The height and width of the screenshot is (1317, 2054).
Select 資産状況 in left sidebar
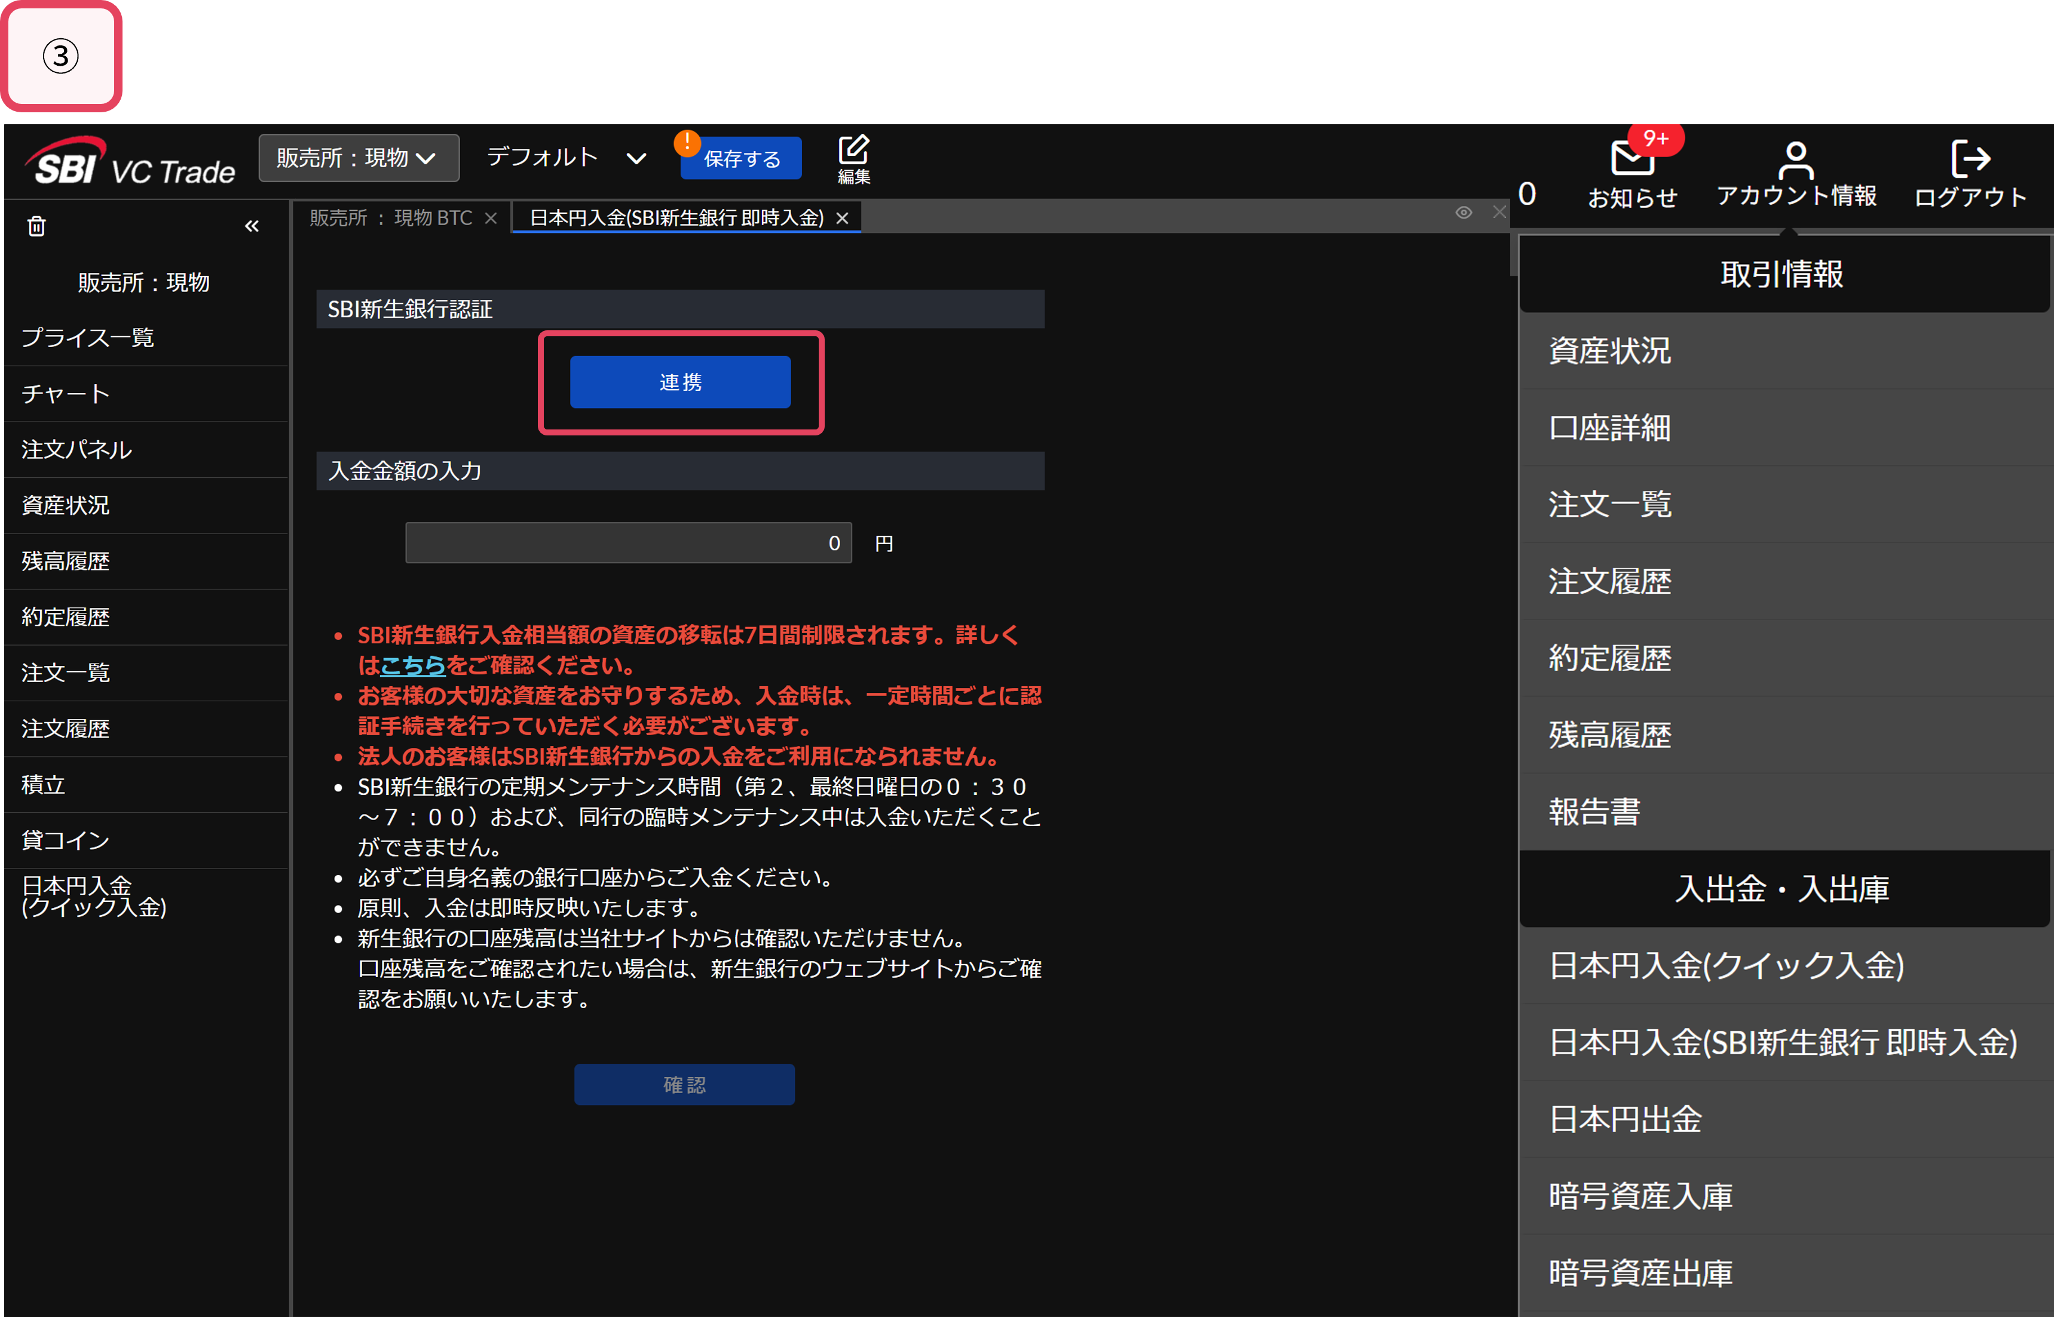[x=145, y=505]
